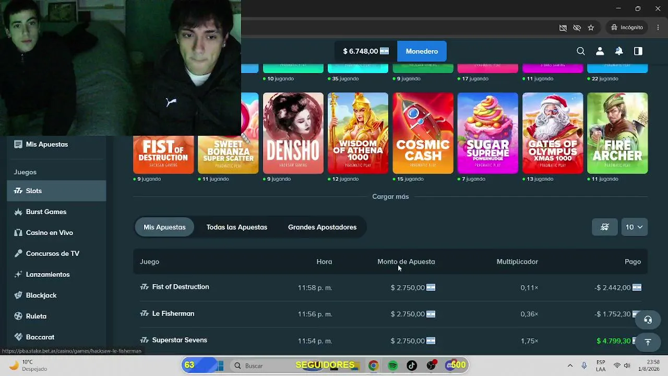Click the ESP LAA language indicator

tap(601, 366)
